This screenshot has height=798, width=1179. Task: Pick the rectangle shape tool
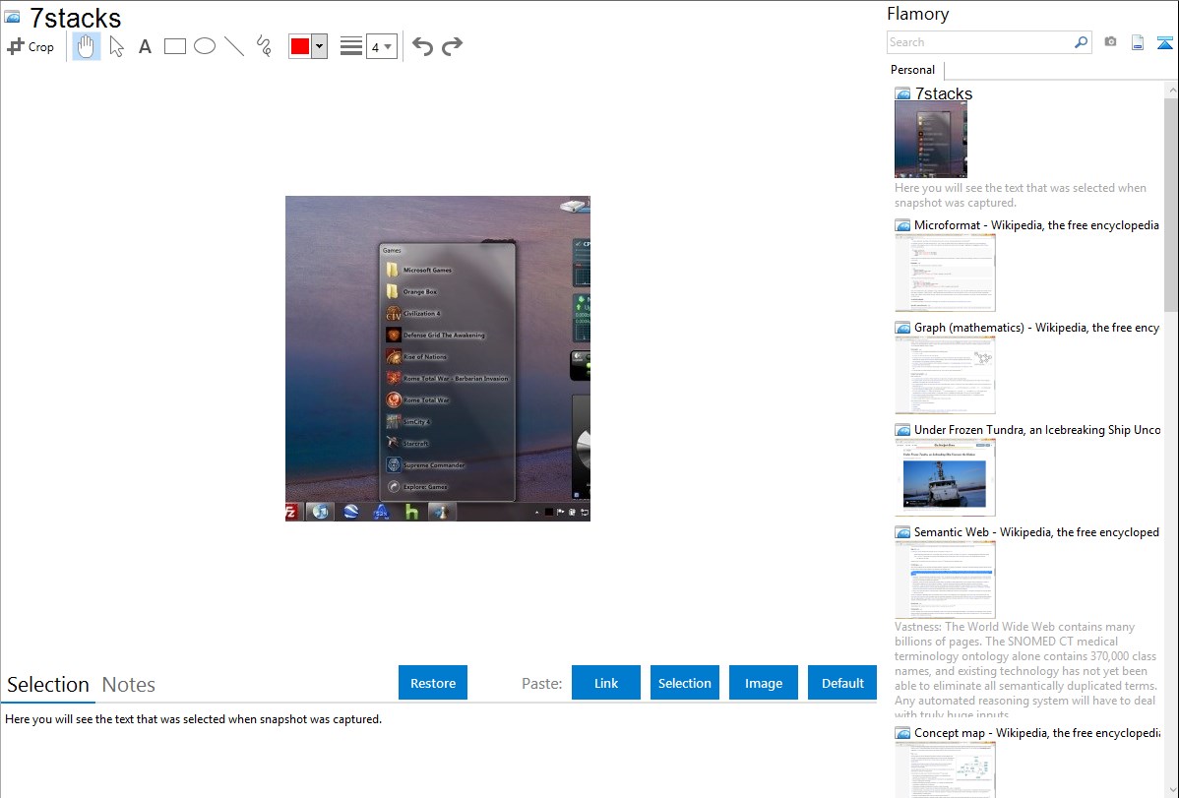click(174, 46)
